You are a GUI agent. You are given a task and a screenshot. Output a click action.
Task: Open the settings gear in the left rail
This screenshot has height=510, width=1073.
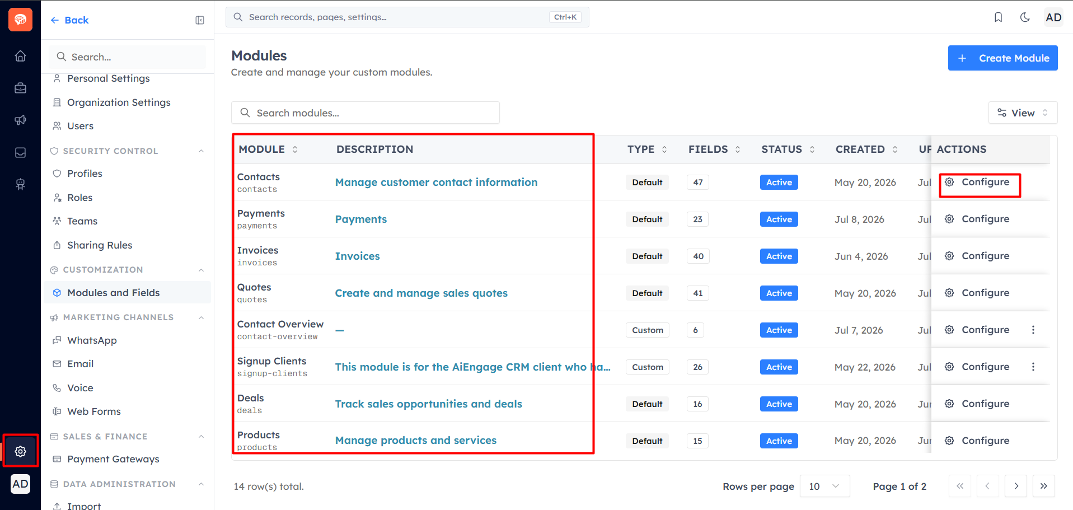pyautogui.click(x=21, y=451)
